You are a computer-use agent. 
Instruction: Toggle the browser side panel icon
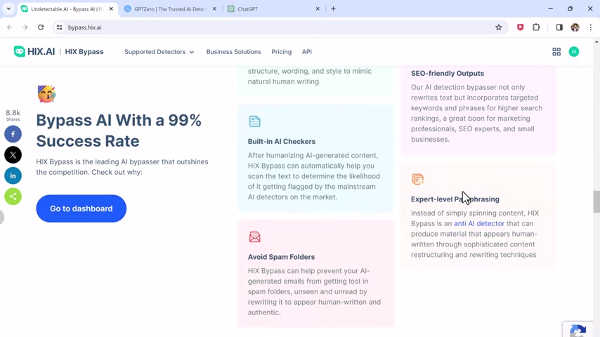click(559, 27)
